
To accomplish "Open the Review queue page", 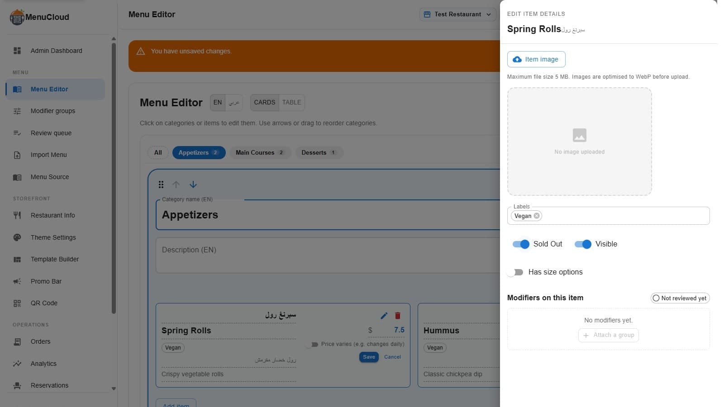I will (55, 133).
